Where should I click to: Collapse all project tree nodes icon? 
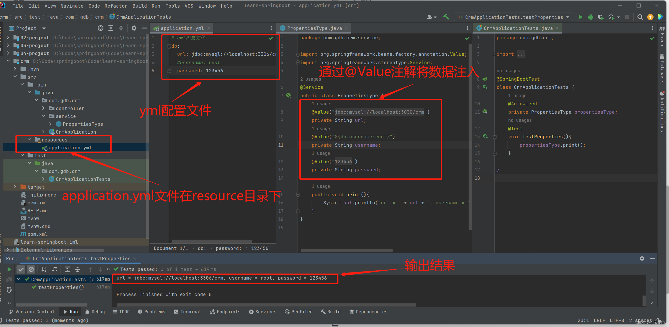(x=121, y=28)
